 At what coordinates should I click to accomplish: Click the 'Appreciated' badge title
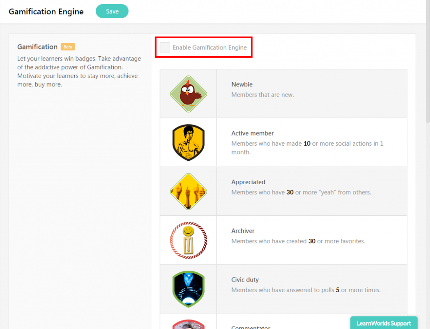tap(248, 182)
